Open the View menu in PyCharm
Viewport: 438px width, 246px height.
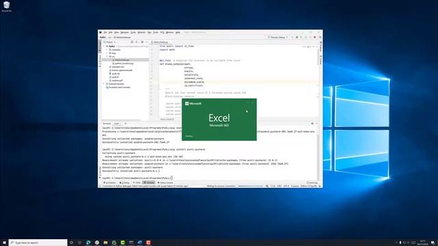tap(116, 33)
